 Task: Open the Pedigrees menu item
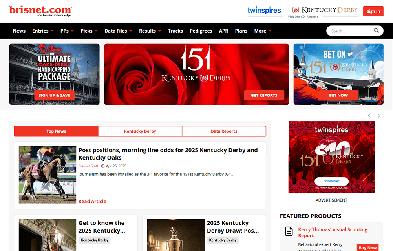[x=201, y=31]
